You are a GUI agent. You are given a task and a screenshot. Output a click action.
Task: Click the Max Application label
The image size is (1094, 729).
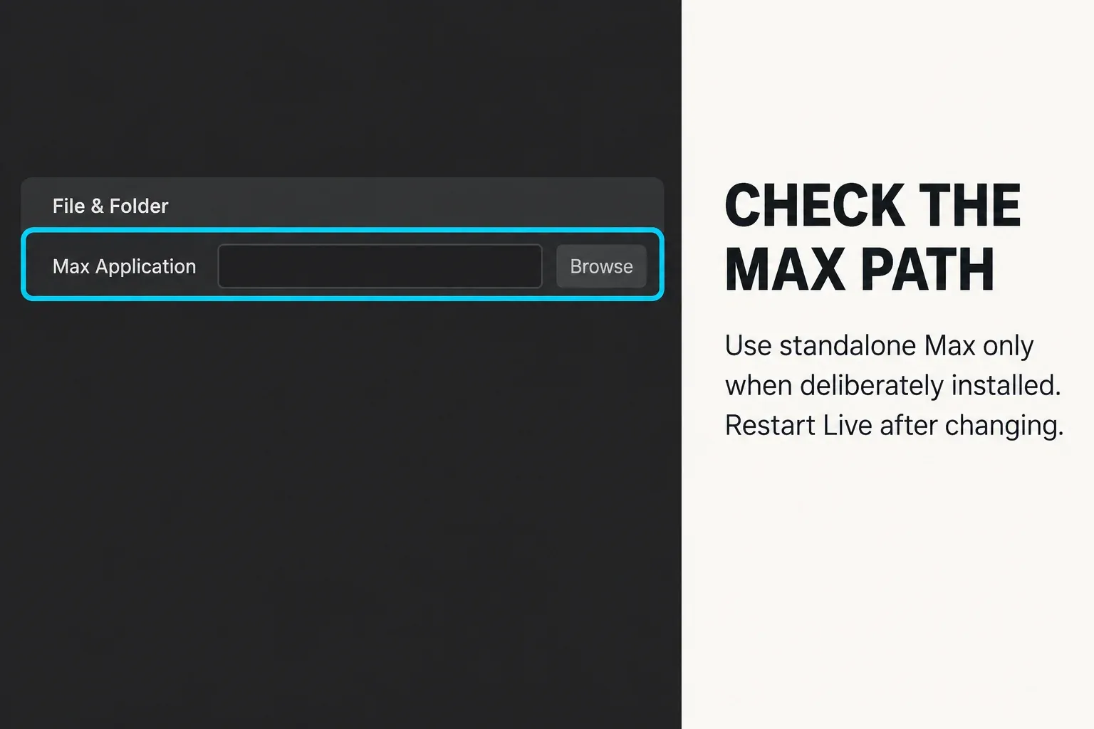pyautogui.click(x=124, y=266)
